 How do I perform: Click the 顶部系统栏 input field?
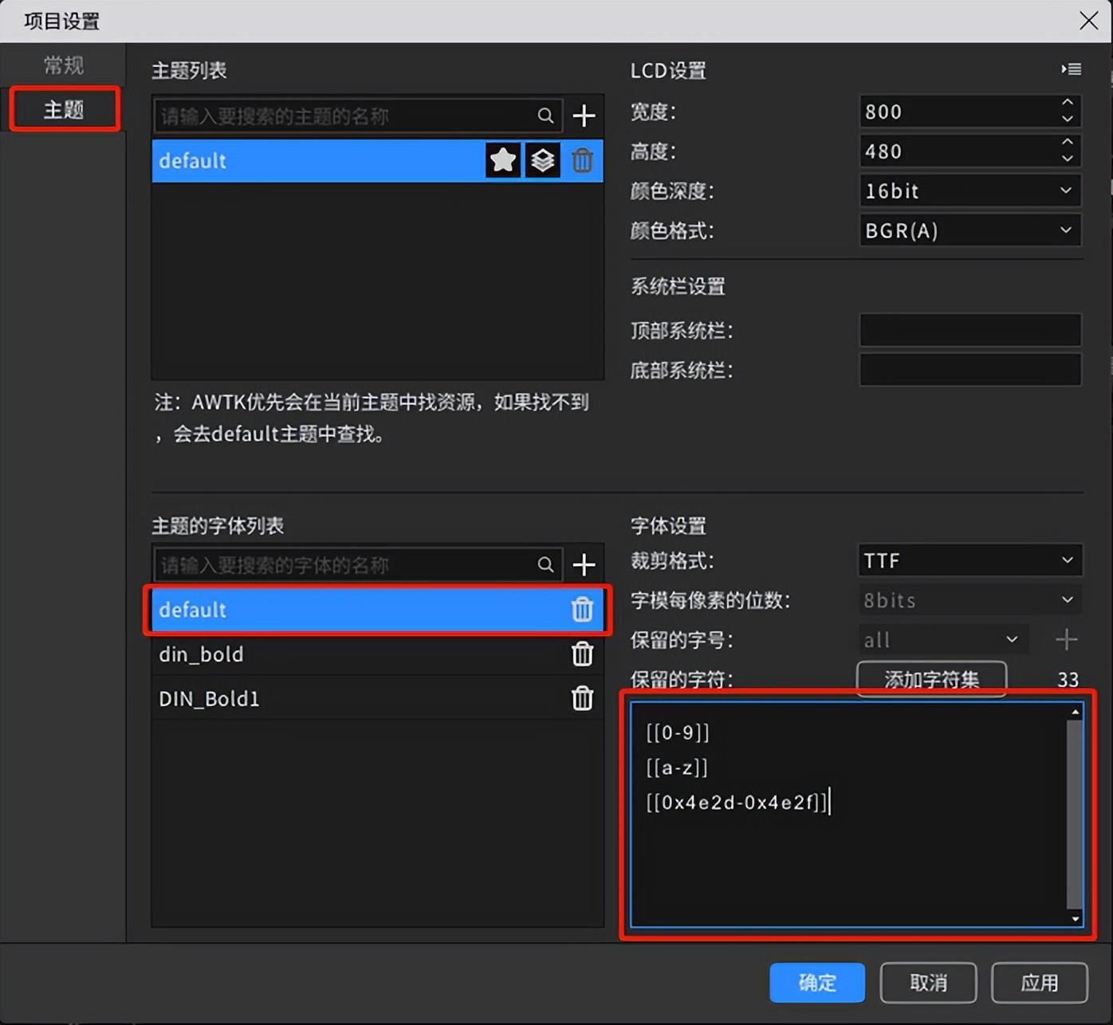tap(969, 330)
